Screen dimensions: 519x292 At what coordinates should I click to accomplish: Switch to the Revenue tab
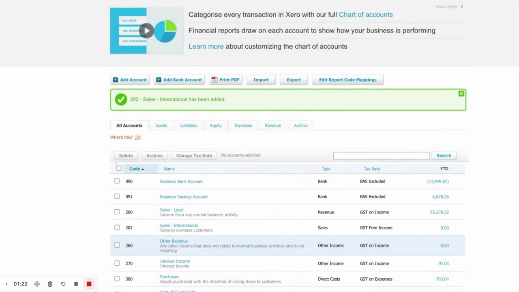273,126
